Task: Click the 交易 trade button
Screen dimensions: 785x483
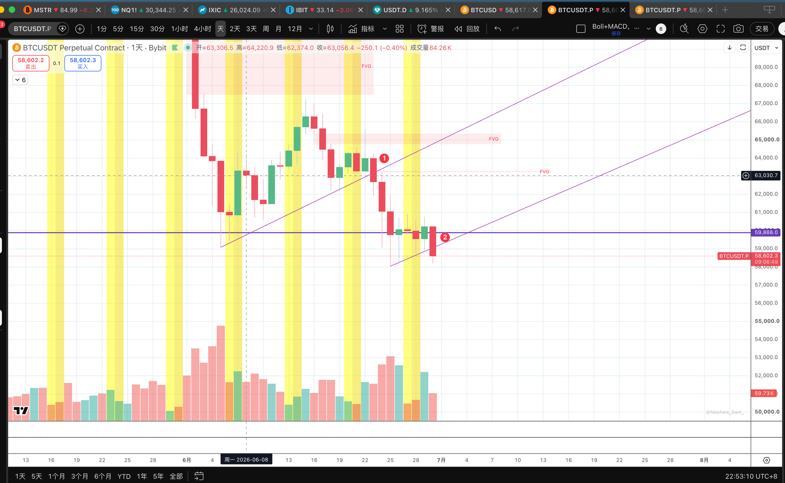Action: pyautogui.click(x=762, y=29)
